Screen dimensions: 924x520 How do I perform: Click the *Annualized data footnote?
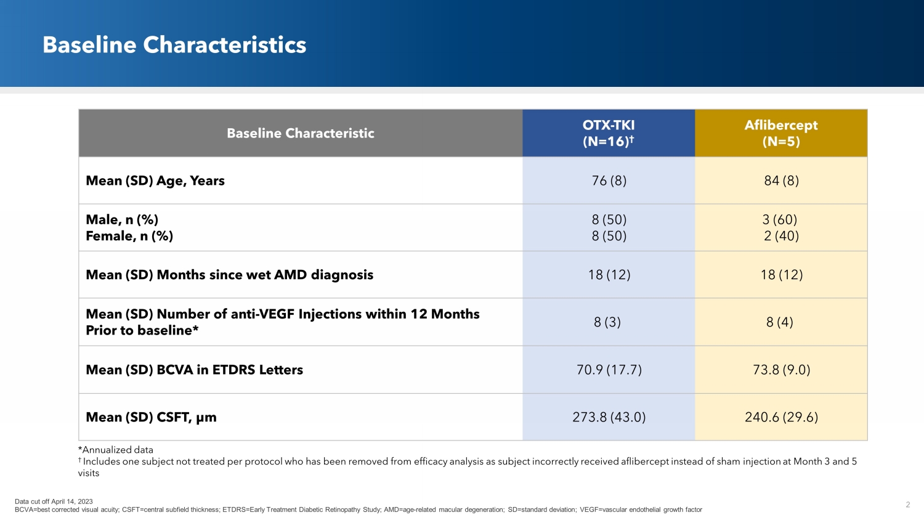[116, 450]
